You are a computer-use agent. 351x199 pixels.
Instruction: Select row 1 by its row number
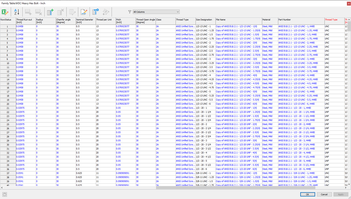8,26
